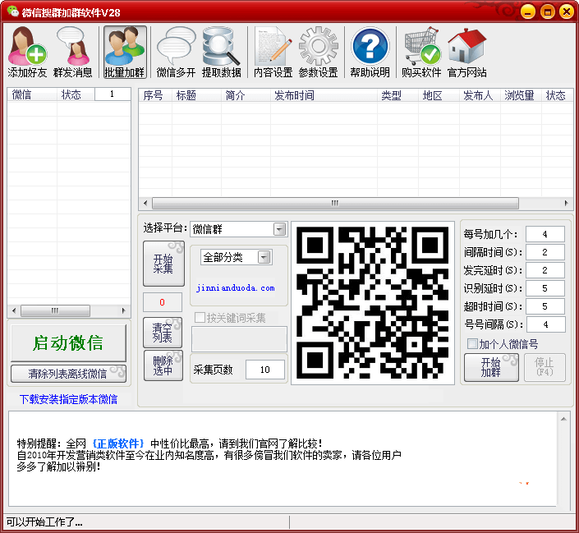Click the red 0 counter field
The width and height of the screenshot is (579, 533).
(x=163, y=302)
